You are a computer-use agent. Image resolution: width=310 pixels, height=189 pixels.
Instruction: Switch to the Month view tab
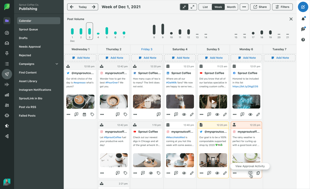[x=231, y=7]
